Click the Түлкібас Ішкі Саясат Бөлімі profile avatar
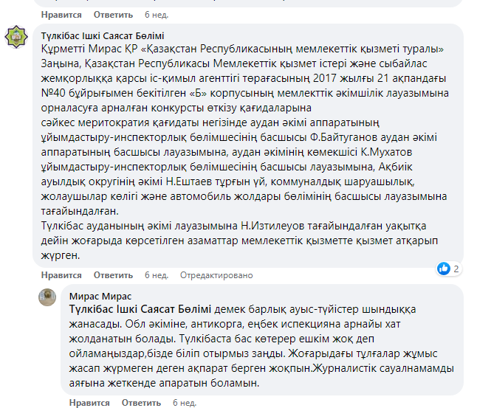This screenshot has width=477, height=408. (x=18, y=36)
